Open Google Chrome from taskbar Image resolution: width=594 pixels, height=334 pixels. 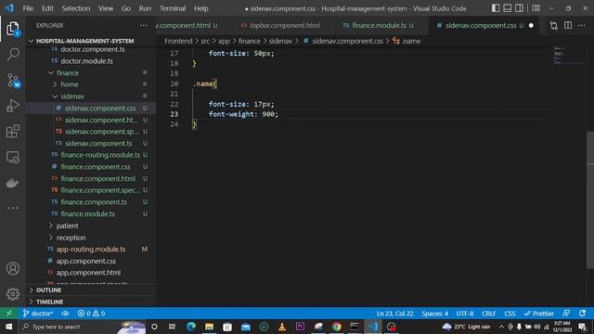[336, 327]
